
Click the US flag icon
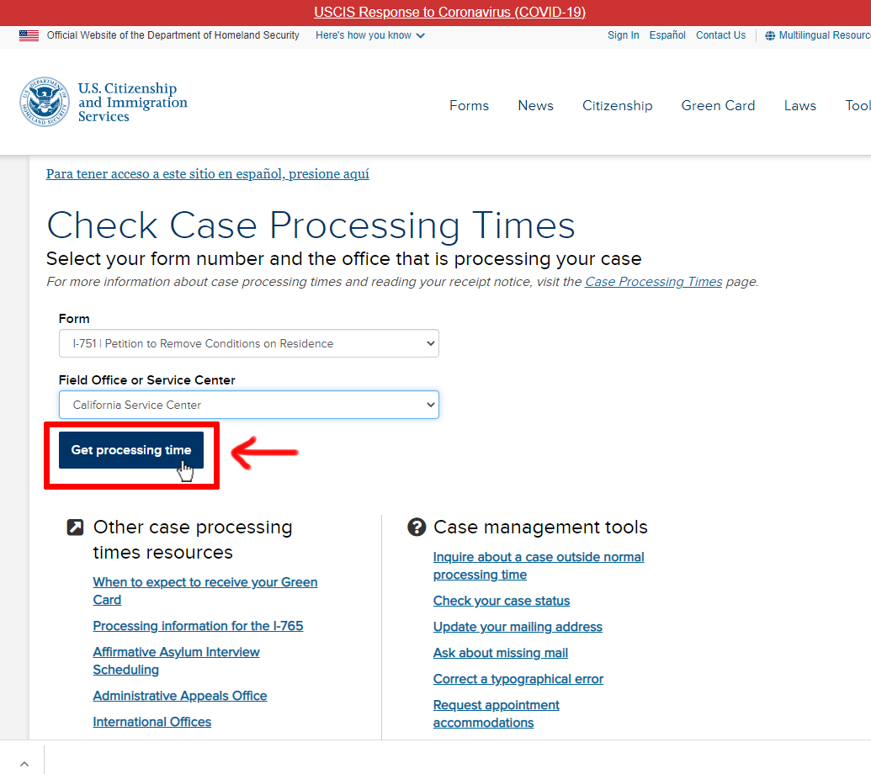[x=29, y=35]
